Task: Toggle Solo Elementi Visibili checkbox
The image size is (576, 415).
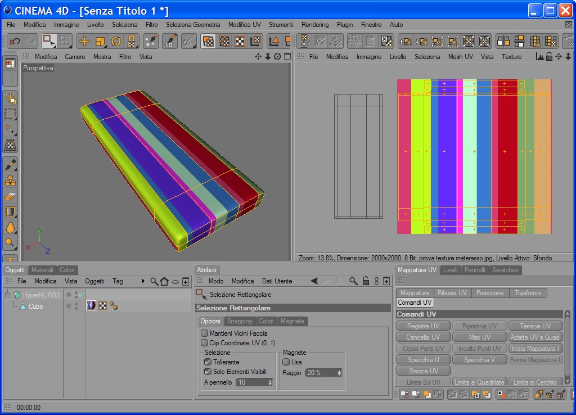Action: click(x=208, y=372)
